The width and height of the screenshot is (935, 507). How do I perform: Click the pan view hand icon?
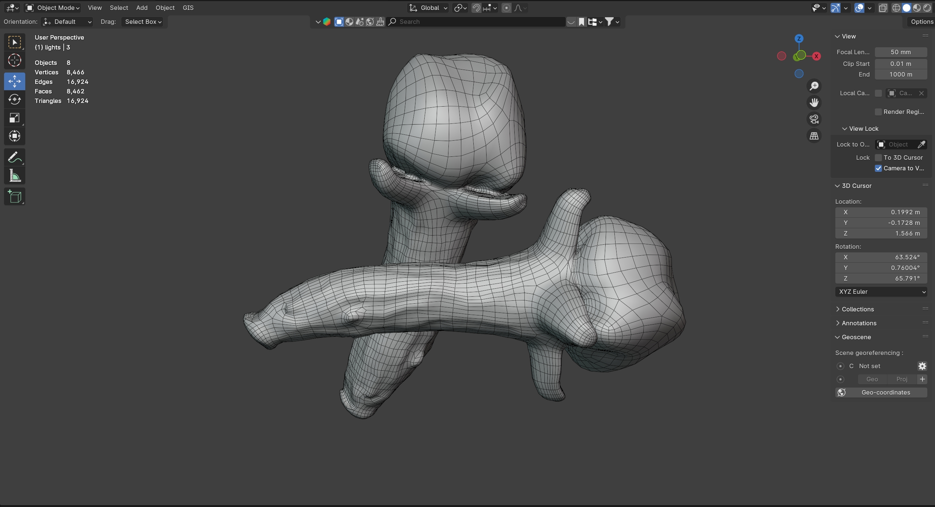pyautogui.click(x=814, y=103)
